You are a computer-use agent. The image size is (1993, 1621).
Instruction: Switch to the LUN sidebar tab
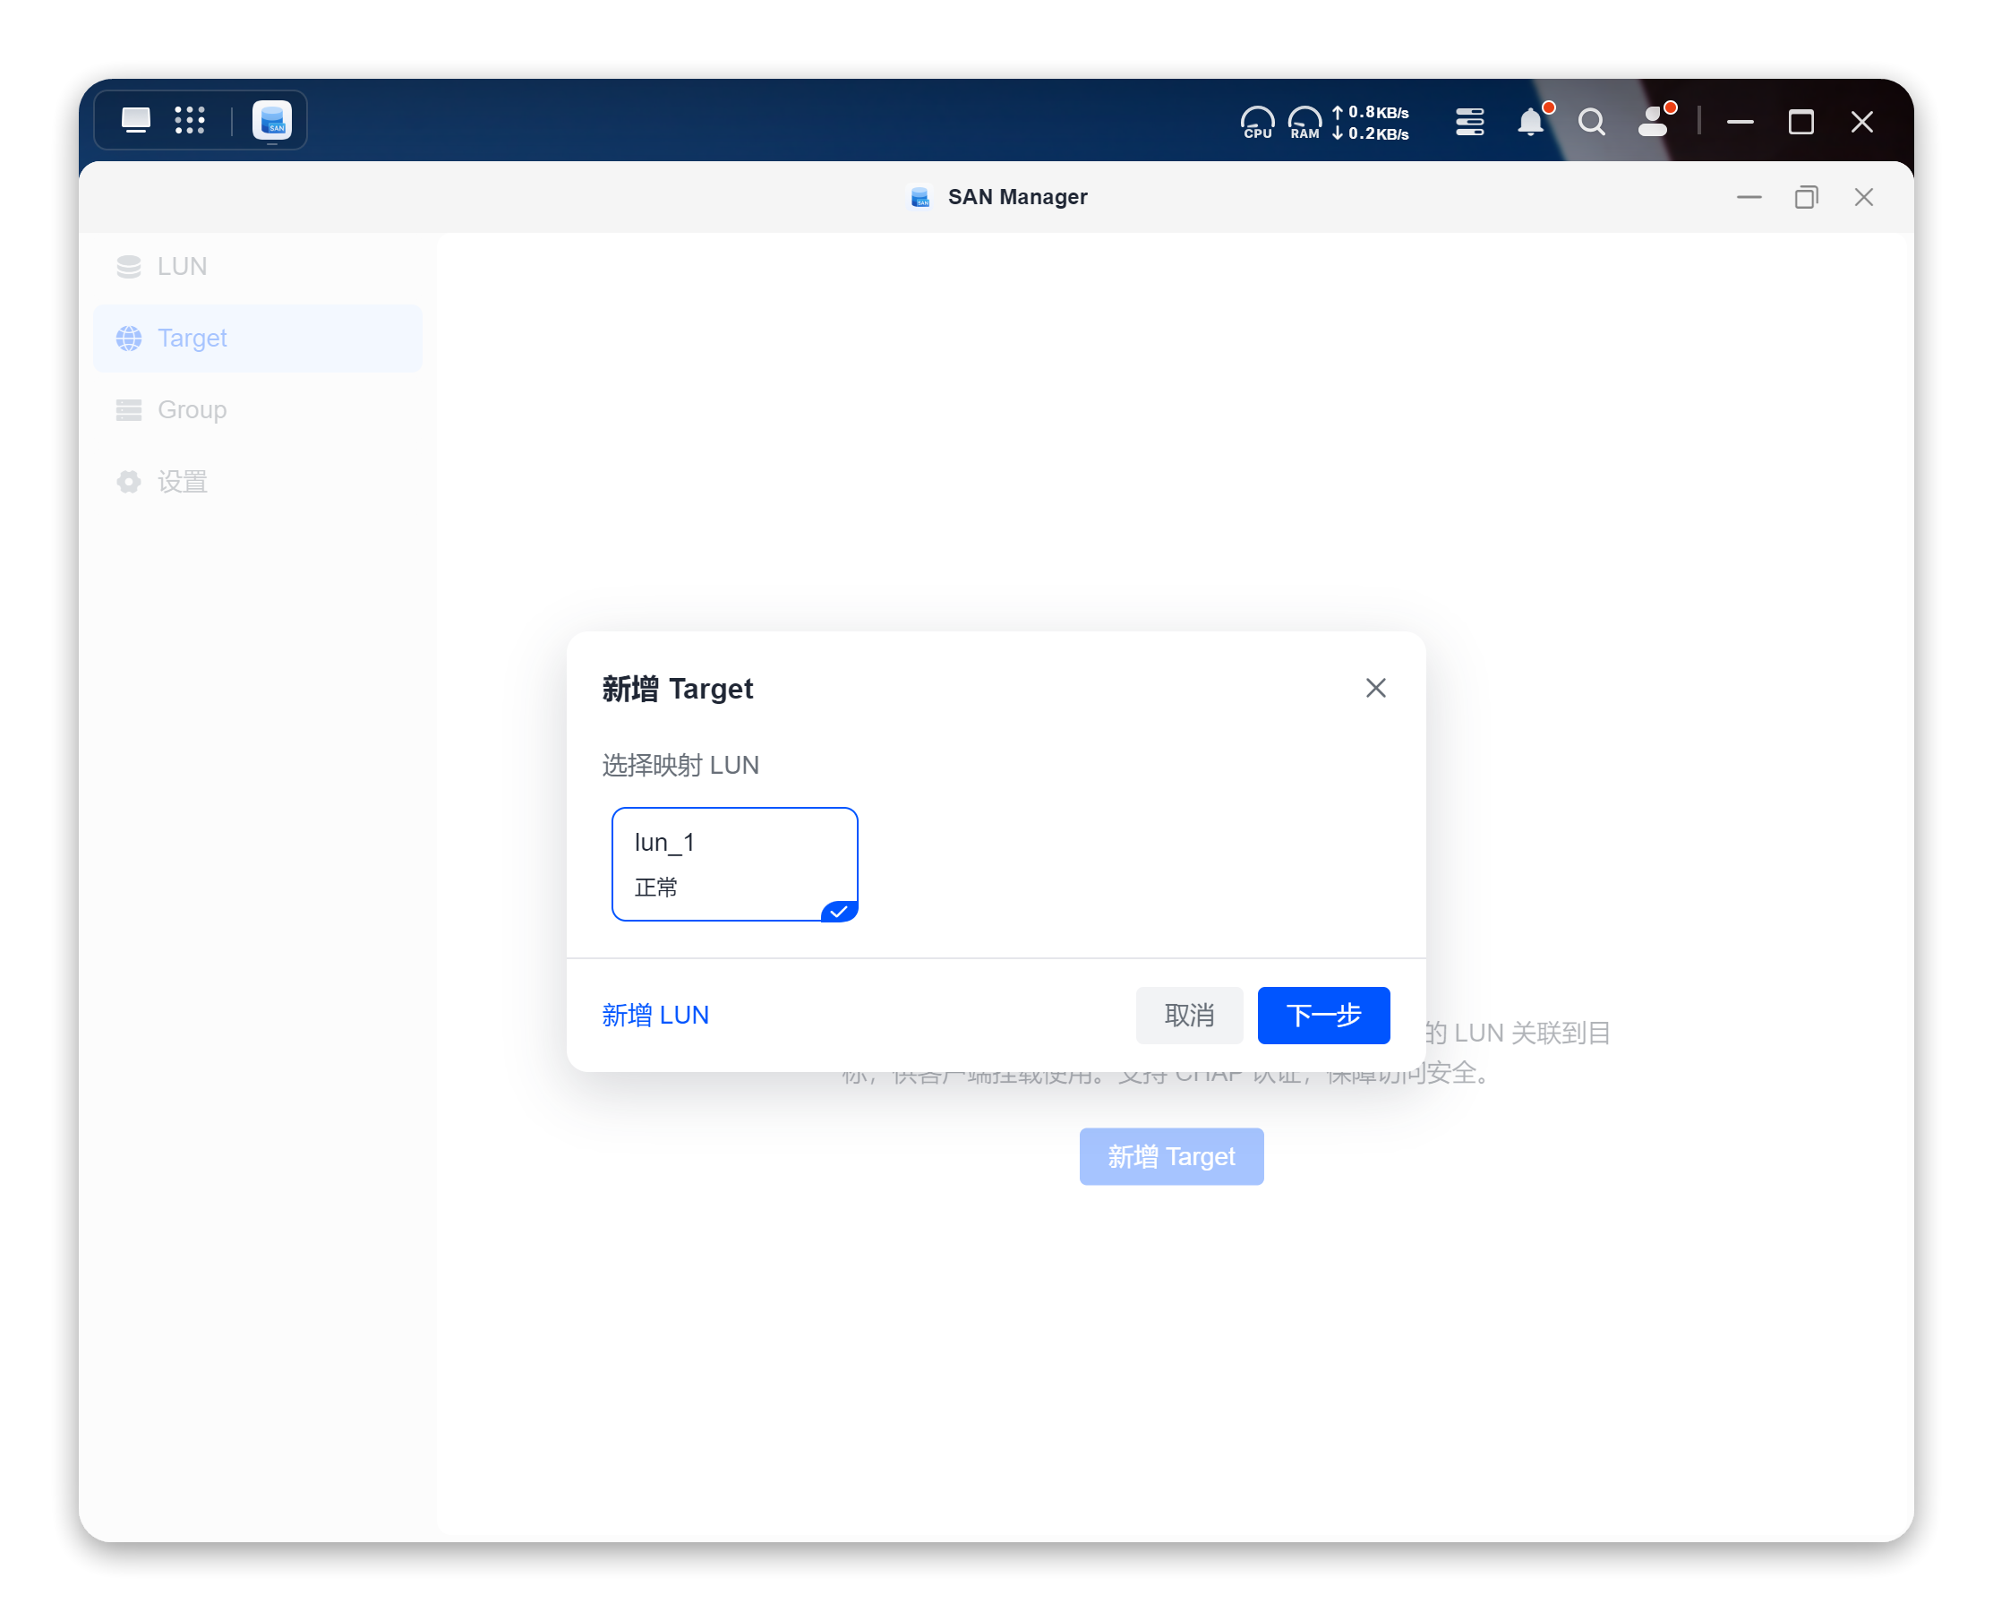tap(182, 266)
